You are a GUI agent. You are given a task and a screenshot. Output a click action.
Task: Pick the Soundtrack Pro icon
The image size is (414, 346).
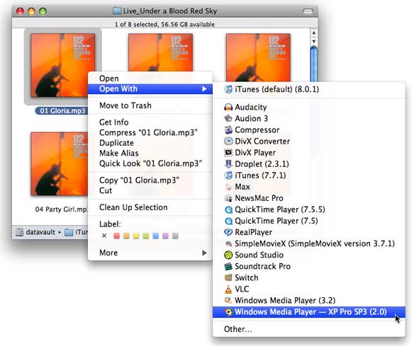228,267
